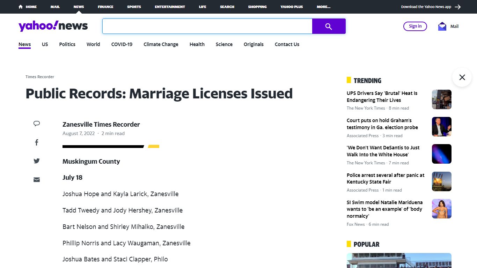The image size is (477, 268).
Task: Go to the Science section tab
Action: (224, 44)
